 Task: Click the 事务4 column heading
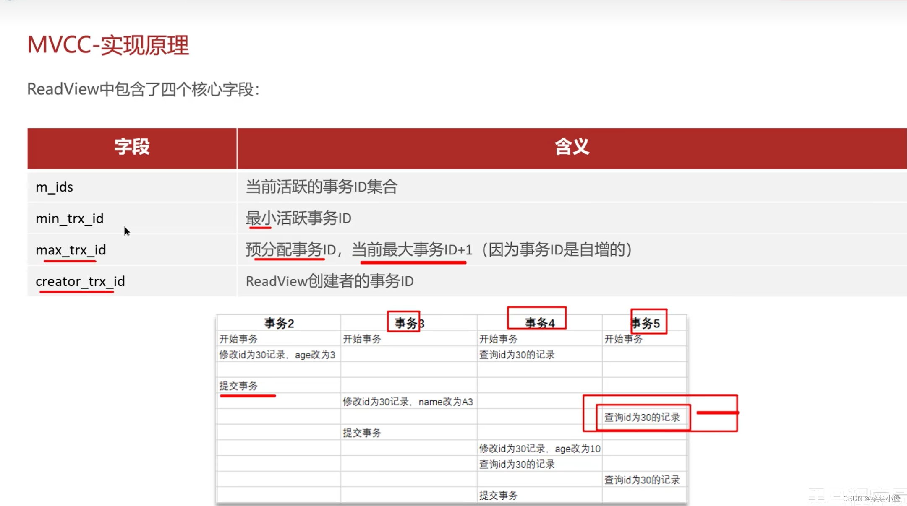pyautogui.click(x=540, y=323)
